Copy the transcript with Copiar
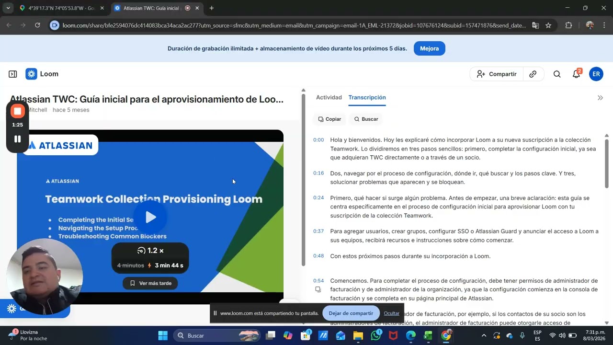 pyautogui.click(x=329, y=119)
